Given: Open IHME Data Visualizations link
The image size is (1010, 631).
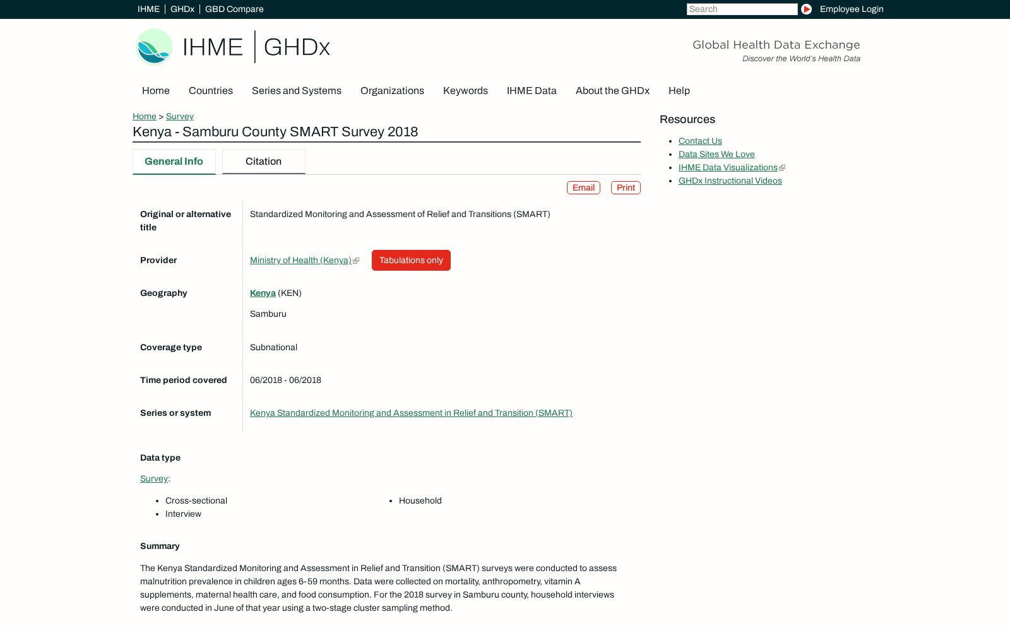Looking at the screenshot, I should pos(728,167).
